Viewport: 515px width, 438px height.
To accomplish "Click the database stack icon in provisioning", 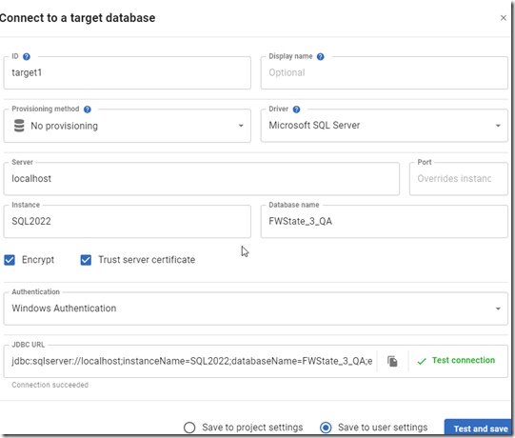I will pyautogui.click(x=19, y=126).
